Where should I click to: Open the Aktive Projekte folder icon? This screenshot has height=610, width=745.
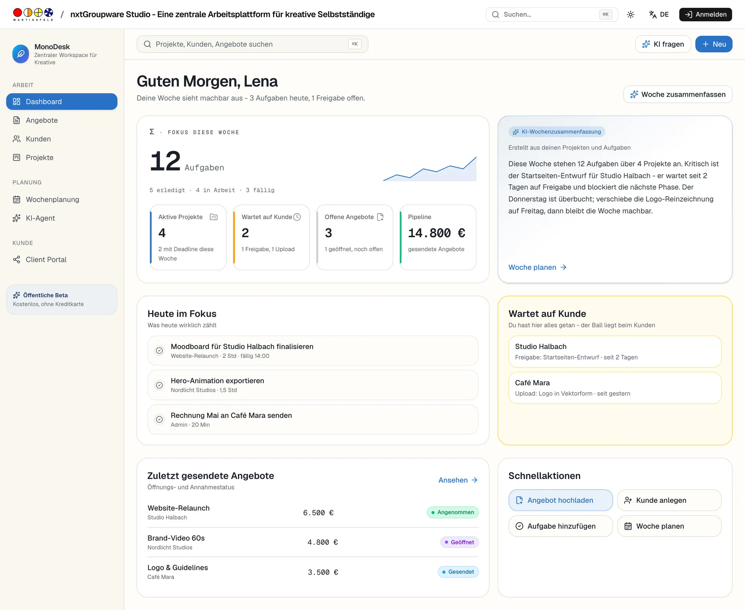point(213,217)
